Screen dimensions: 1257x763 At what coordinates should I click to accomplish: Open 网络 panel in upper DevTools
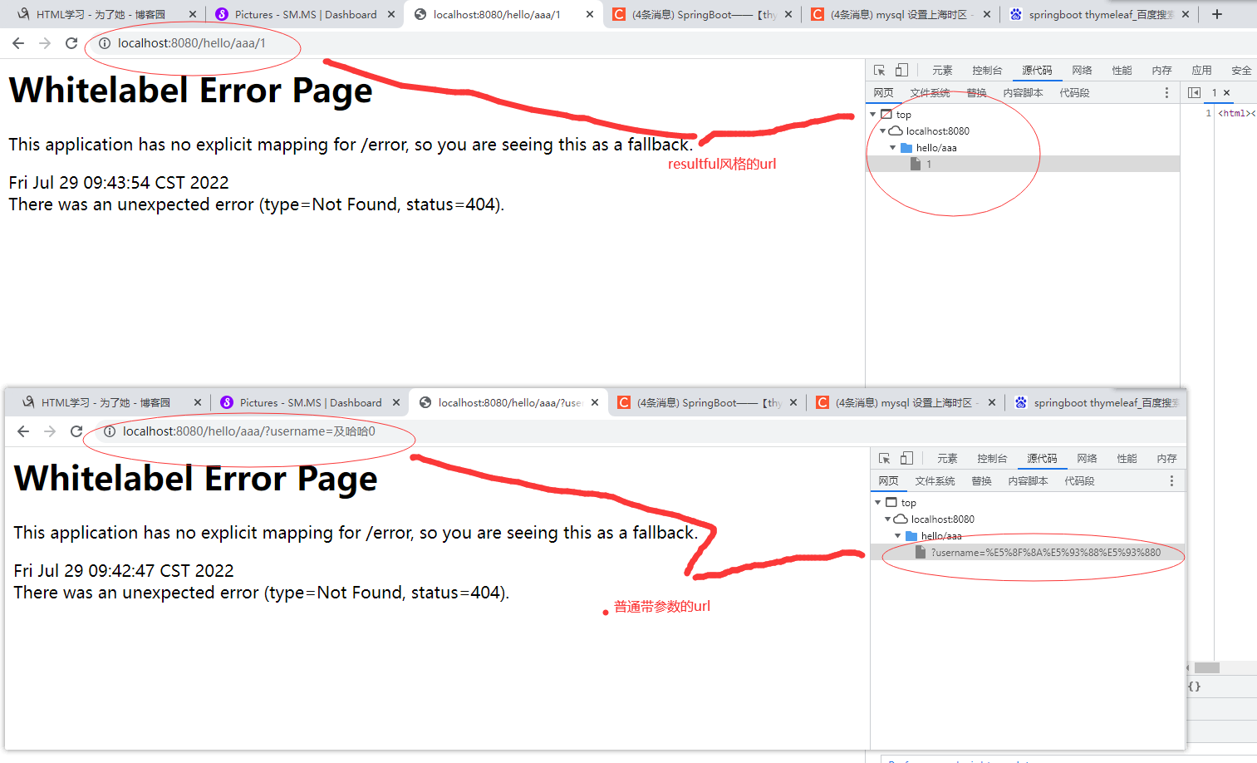click(1082, 71)
